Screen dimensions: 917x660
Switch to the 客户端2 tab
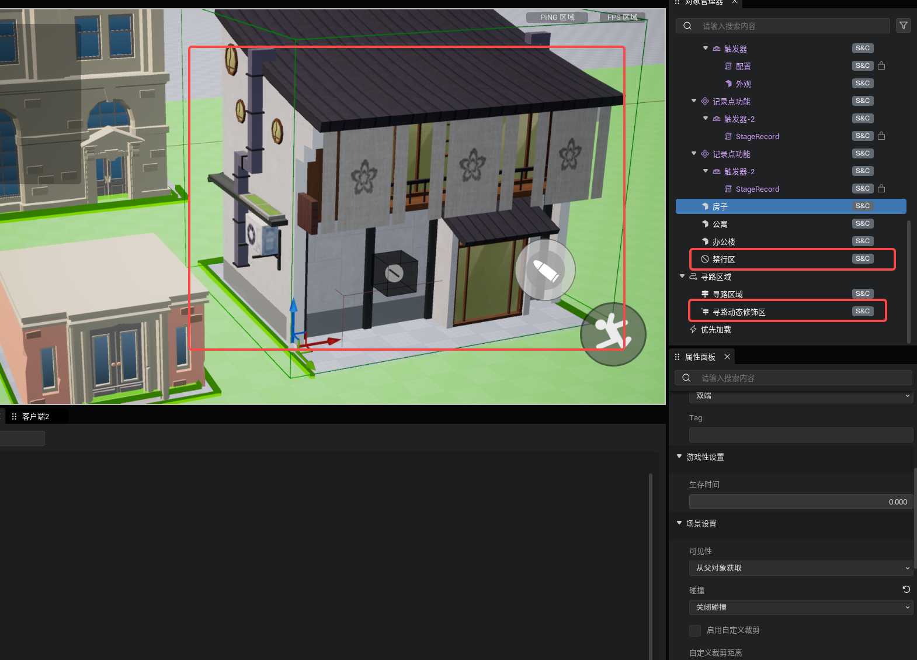(36, 416)
